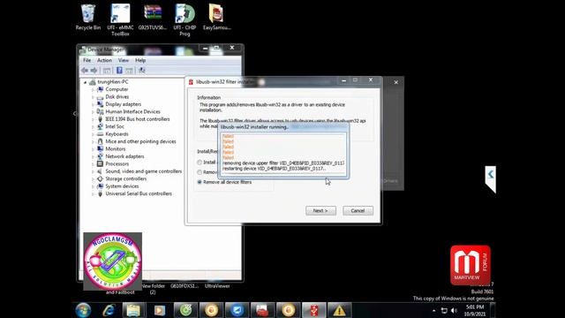Image resolution: width=565 pixels, height=318 pixels.
Task: Click the action pane toolbar icon beside Help
Action: (x=130, y=71)
